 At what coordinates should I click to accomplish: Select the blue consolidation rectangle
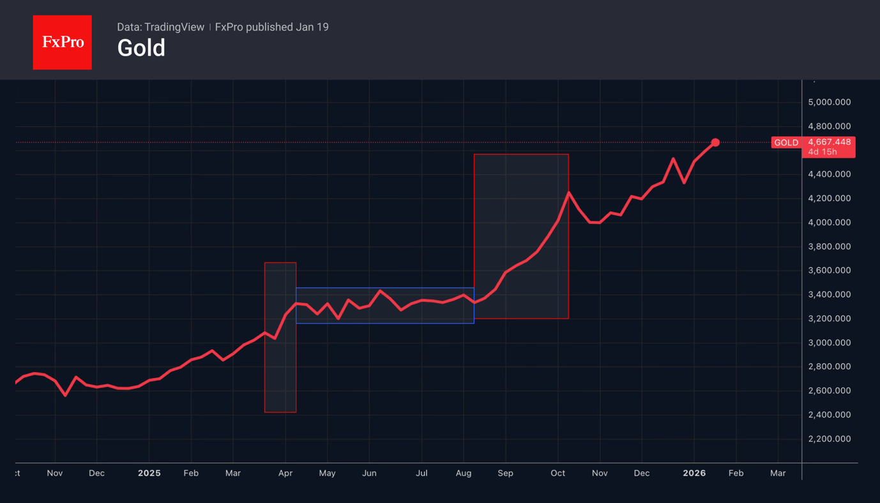(x=385, y=305)
